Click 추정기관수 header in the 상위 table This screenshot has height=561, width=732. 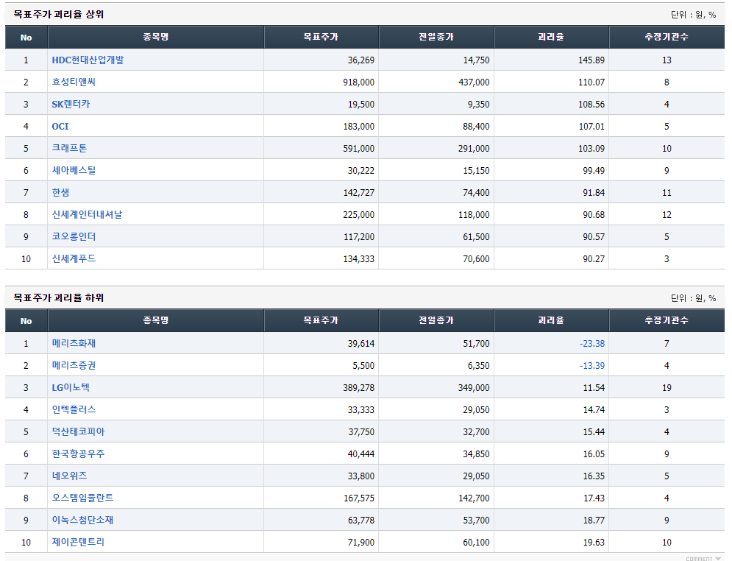[x=667, y=37]
